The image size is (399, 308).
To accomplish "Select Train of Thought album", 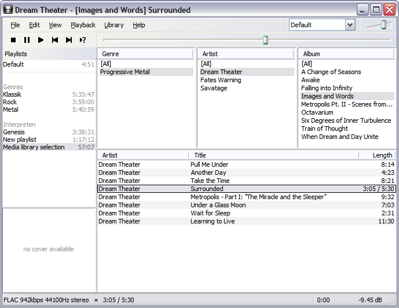I will [x=347, y=129].
